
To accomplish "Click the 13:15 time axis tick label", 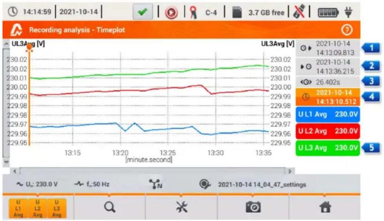I will (x=73, y=153).
